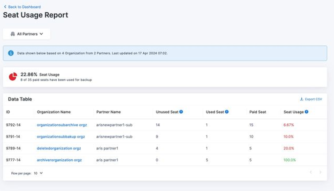Open organizationsubarchive orgz organization

(62, 125)
